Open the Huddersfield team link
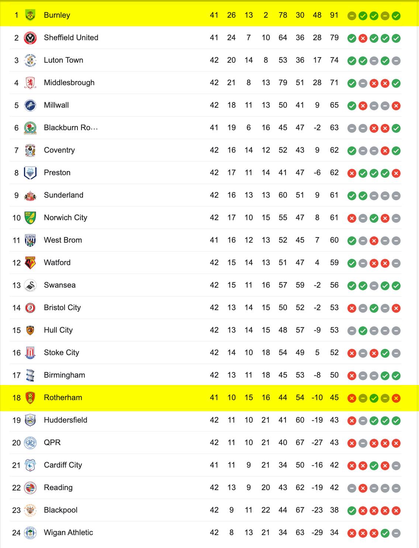This screenshot has width=419, height=548. [x=66, y=420]
